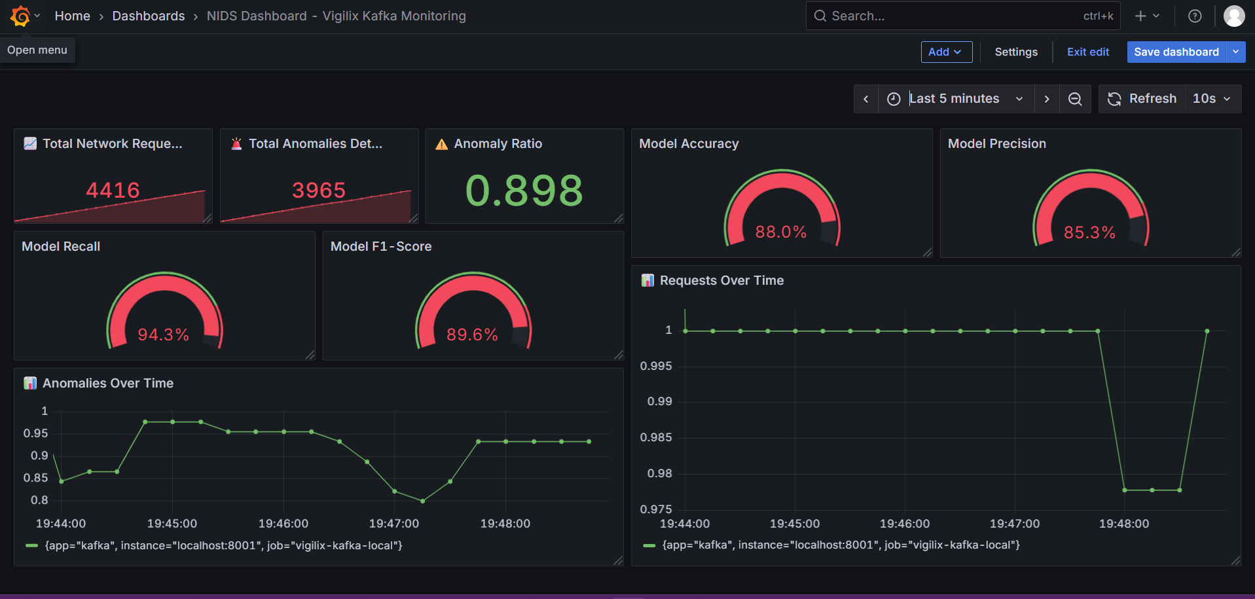This screenshot has width=1255, height=599.
Task: Toggle Requests Over Time legend series
Action: coord(841,545)
